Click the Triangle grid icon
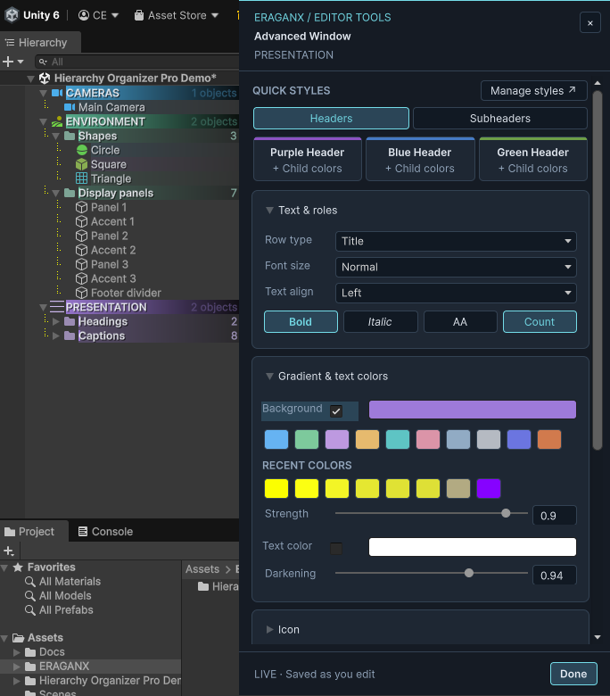Image resolution: width=610 pixels, height=696 pixels. [82, 178]
